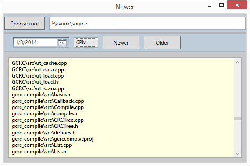Click the 1/3/2014 date field
The width and height of the screenshot is (250, 166).
pos(36,42)
